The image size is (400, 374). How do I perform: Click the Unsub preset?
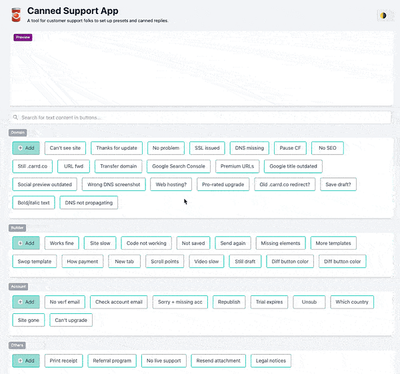click(309, 302)
